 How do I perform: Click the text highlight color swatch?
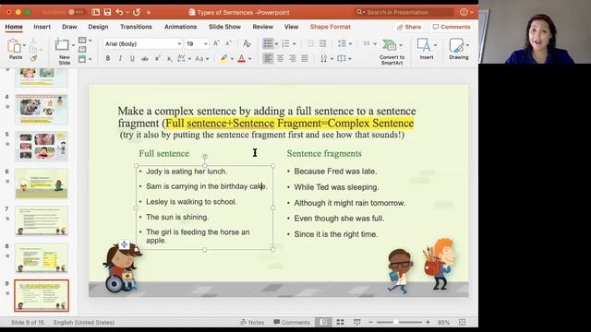(223, 58)
